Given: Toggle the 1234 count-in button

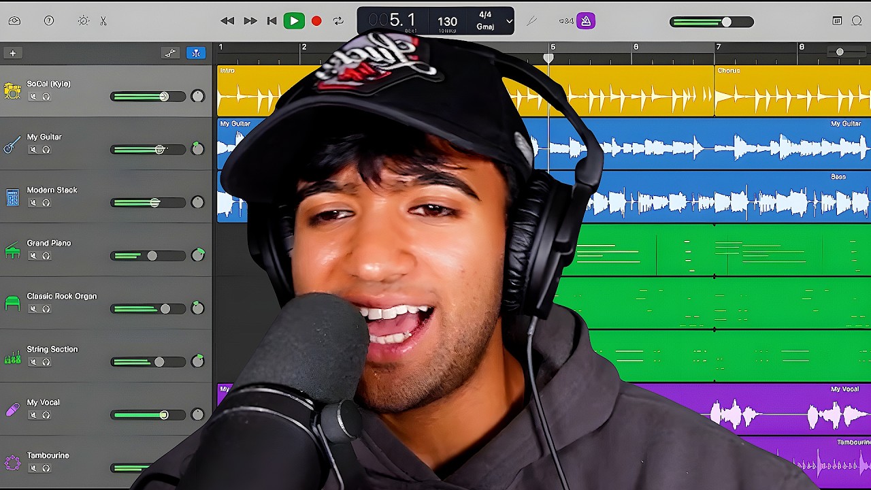Looking at the screenshot, I should click(x=566, y=21).
